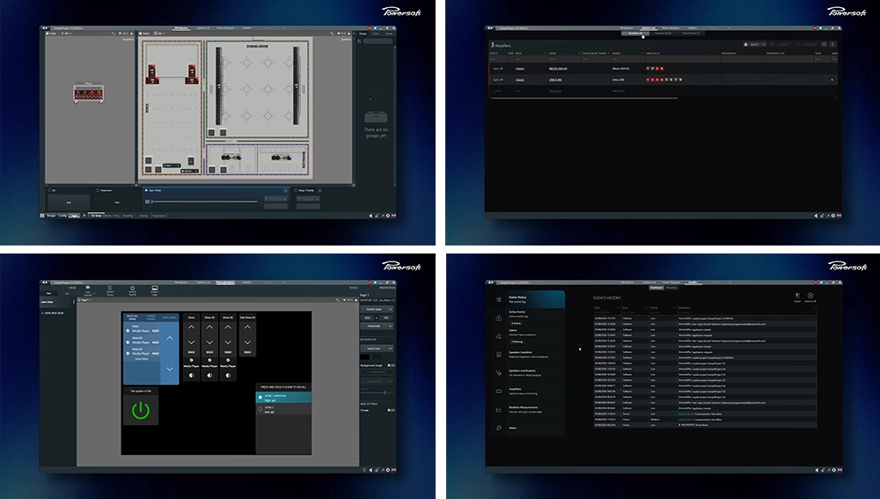The height and width of the screenshot is (499, 880).
Task: Select Ch Strip tab in Workspace bottom bar
Action: pos(97,216)
